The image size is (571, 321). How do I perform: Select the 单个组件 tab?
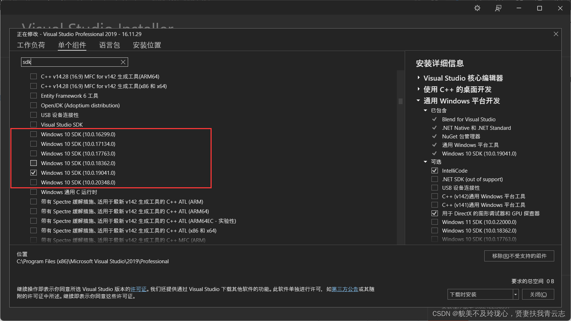[x=72, y=45]
